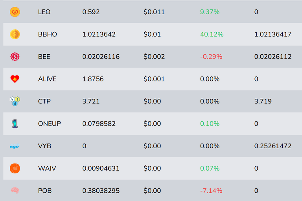Click the $0.011 LEO value
Screen dimensions: 302x201
click(154, 12)
